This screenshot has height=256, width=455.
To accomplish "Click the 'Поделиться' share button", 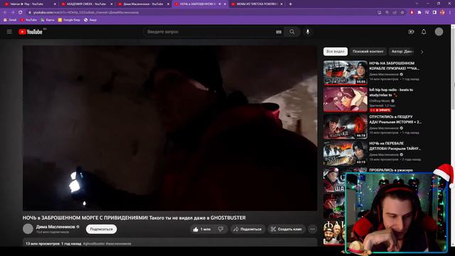I will click(247, 229).
